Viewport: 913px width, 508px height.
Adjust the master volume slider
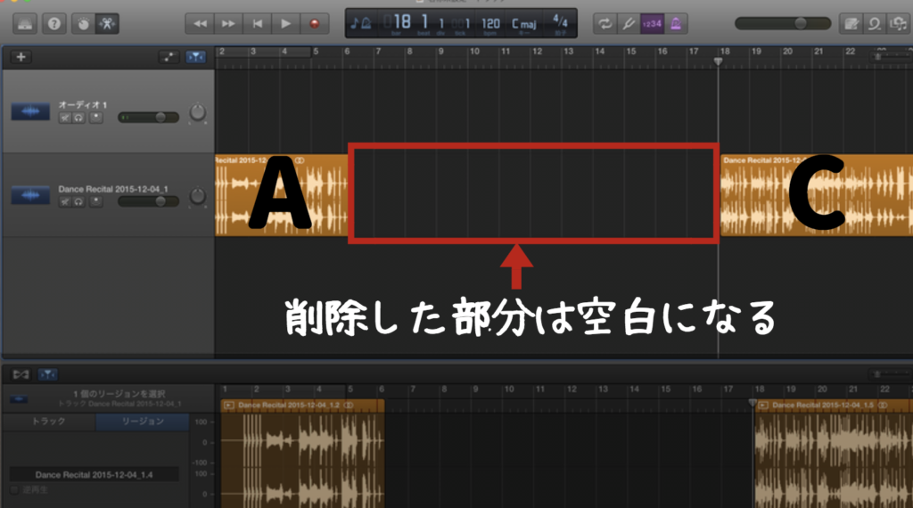(x=783, y=23)
